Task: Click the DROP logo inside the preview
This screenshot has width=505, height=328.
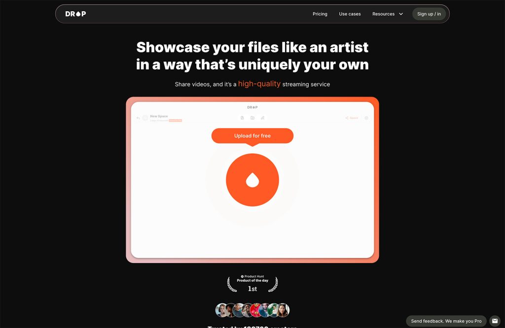Action: pos(252,107)
